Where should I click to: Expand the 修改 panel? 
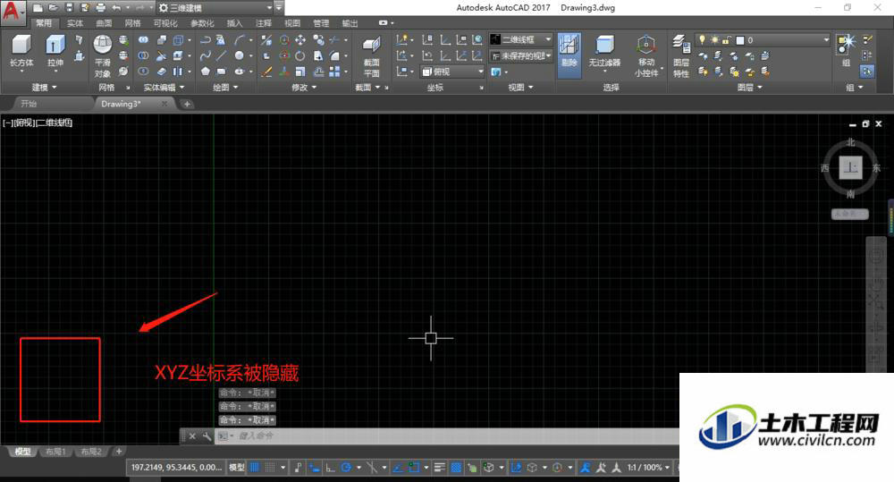pyautogui.click(x=304, y=88)
